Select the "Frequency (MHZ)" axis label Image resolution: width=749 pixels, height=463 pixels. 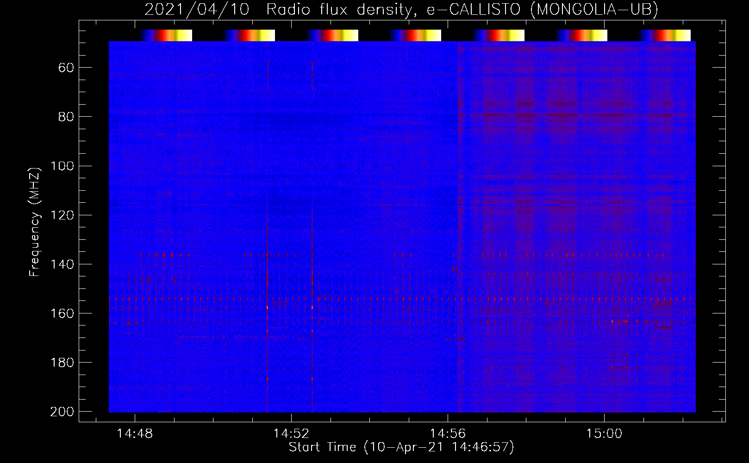point(35,222)
